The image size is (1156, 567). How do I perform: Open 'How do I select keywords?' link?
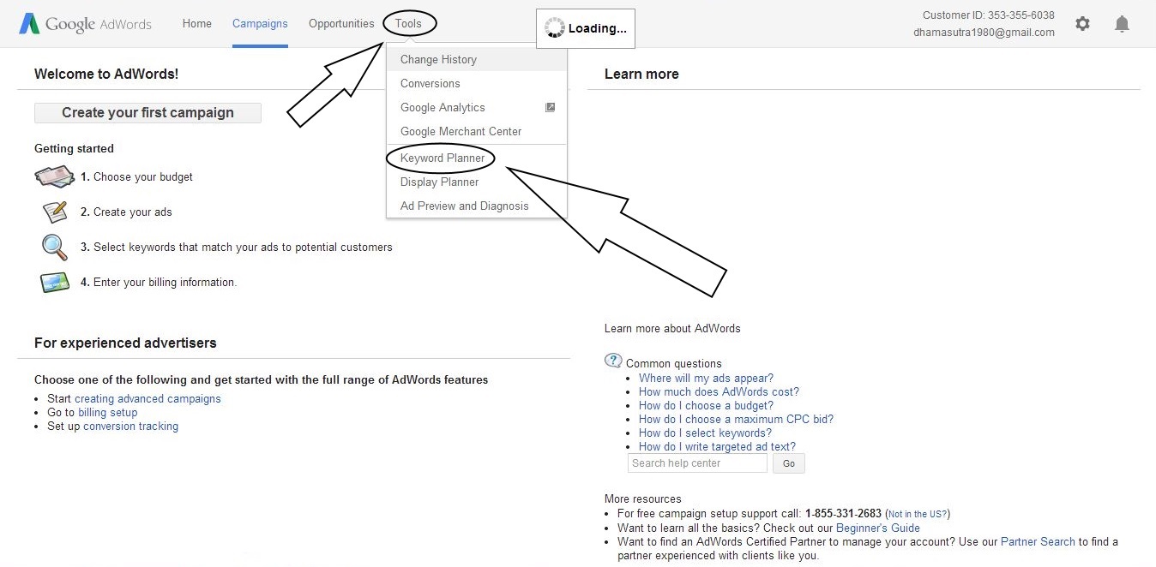click(705, 433)
